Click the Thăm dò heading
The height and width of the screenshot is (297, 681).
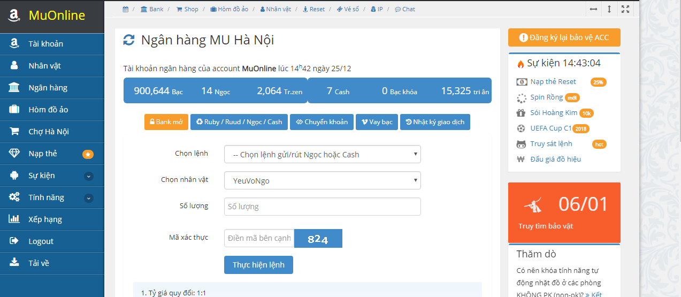point(537,254)
